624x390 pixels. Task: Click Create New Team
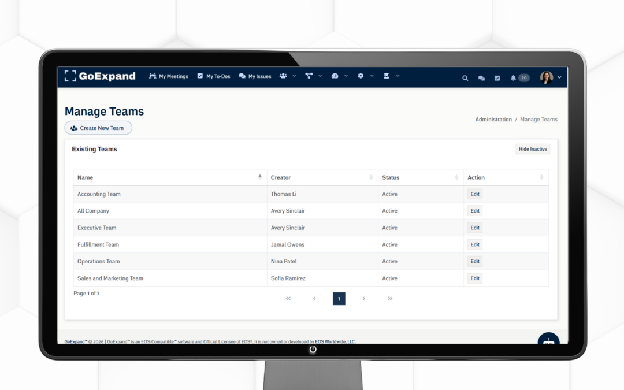(98, 128)
